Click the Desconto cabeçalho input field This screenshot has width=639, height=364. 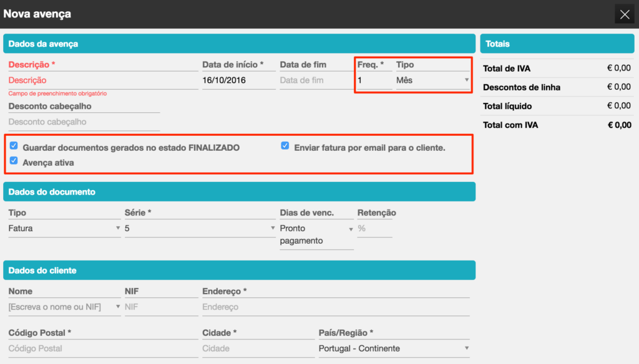84,122
